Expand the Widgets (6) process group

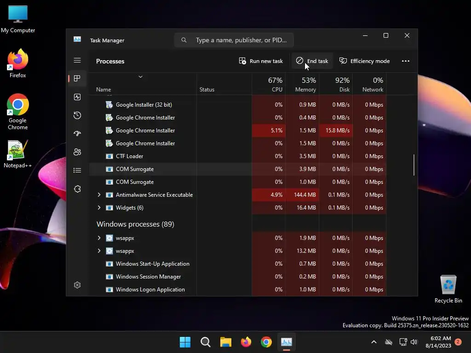point(99,207)
